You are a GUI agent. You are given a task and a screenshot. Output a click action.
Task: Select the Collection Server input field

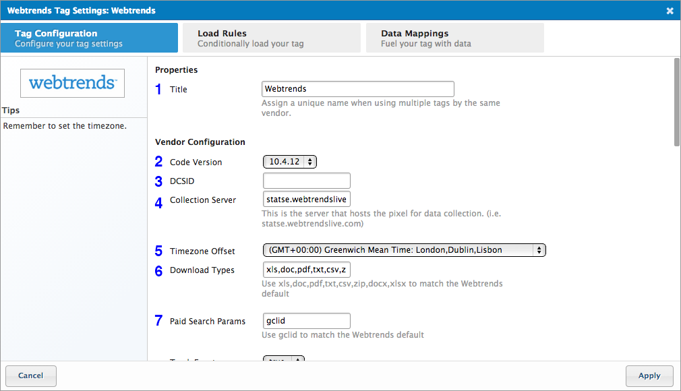(x=307, y=200)
